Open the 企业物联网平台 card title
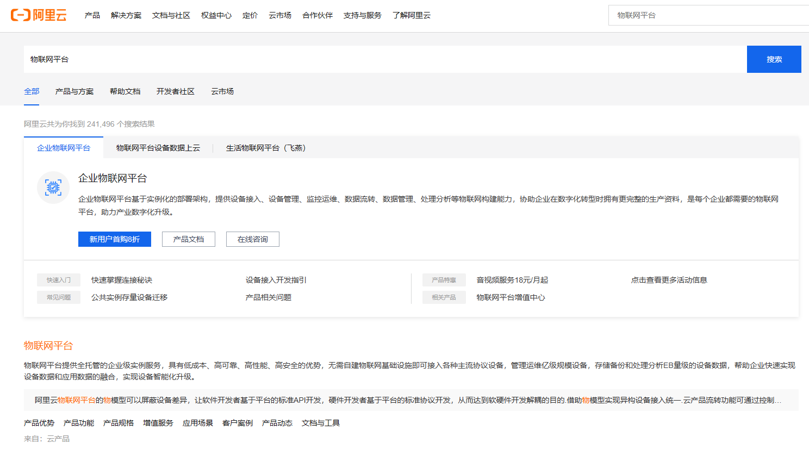 (113, 178)
